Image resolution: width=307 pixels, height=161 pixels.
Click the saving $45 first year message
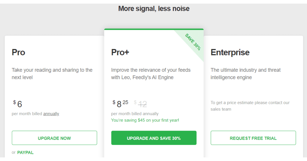click(145, 120)
